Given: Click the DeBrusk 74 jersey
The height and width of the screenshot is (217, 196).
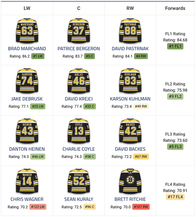Looking at the screenshot, I should 27,81.
